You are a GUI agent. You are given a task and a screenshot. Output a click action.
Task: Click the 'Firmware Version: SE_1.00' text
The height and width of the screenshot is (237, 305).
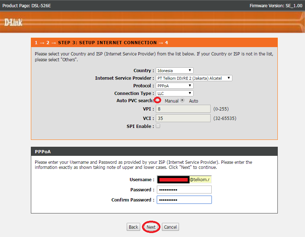click(276, 6)
